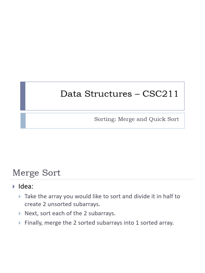The width and height of the screenshot is (205, 273).
Task: Click the bullet arrow before 'Finally, merge'
Action: point(20,223)
